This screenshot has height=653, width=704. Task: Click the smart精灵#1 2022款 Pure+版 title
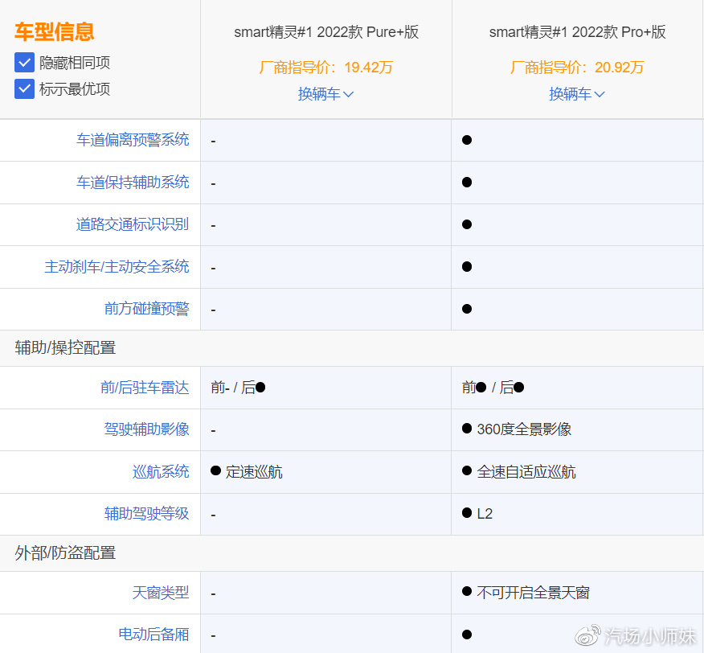point(326,32)
